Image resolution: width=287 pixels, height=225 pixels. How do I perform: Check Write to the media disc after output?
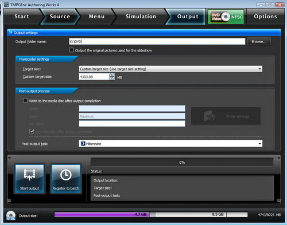click(25, 100)
